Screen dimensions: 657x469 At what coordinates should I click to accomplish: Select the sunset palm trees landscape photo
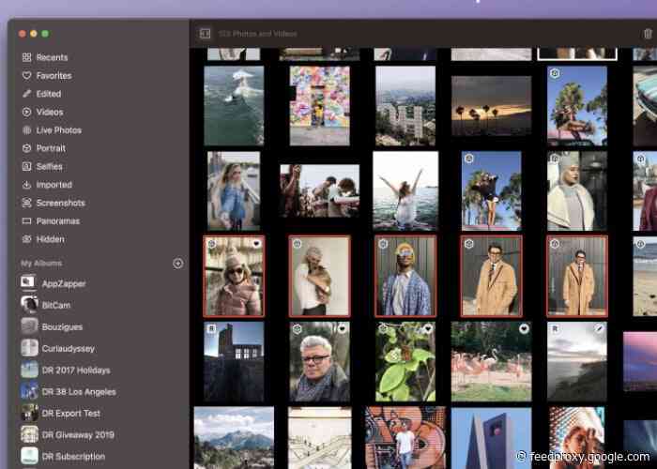point(491,105)
